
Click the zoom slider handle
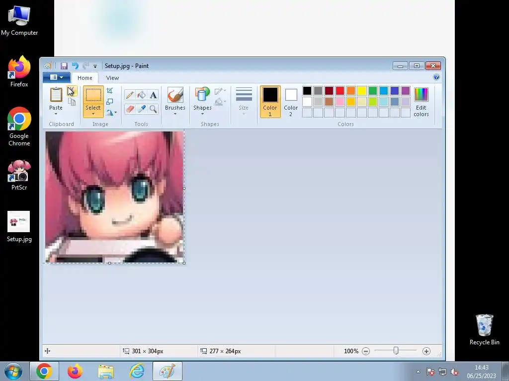(x=396, y=351)
